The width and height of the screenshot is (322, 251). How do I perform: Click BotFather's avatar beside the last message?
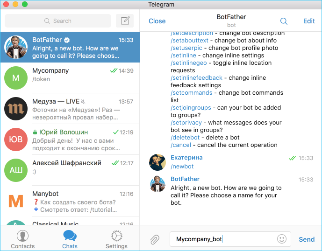pos(157,184)
